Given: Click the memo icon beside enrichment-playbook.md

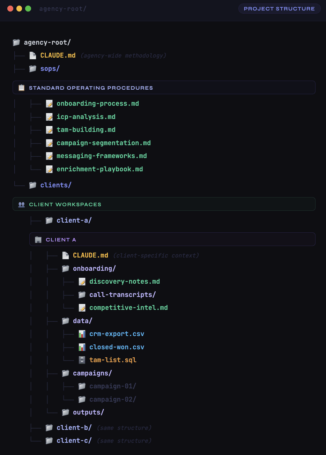Looking at the screenshot, I should [x=49, y=169].
